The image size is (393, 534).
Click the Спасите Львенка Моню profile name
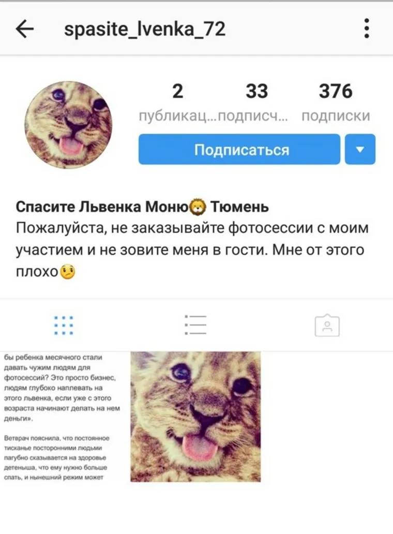(102, 207)
